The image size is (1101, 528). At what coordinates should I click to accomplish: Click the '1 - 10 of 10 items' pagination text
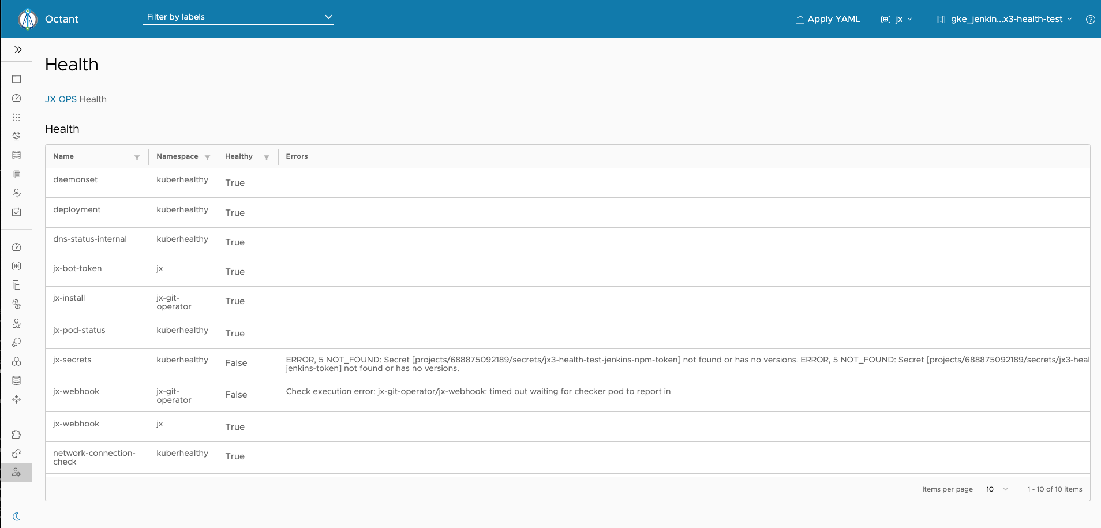[x=1054, y=489]
